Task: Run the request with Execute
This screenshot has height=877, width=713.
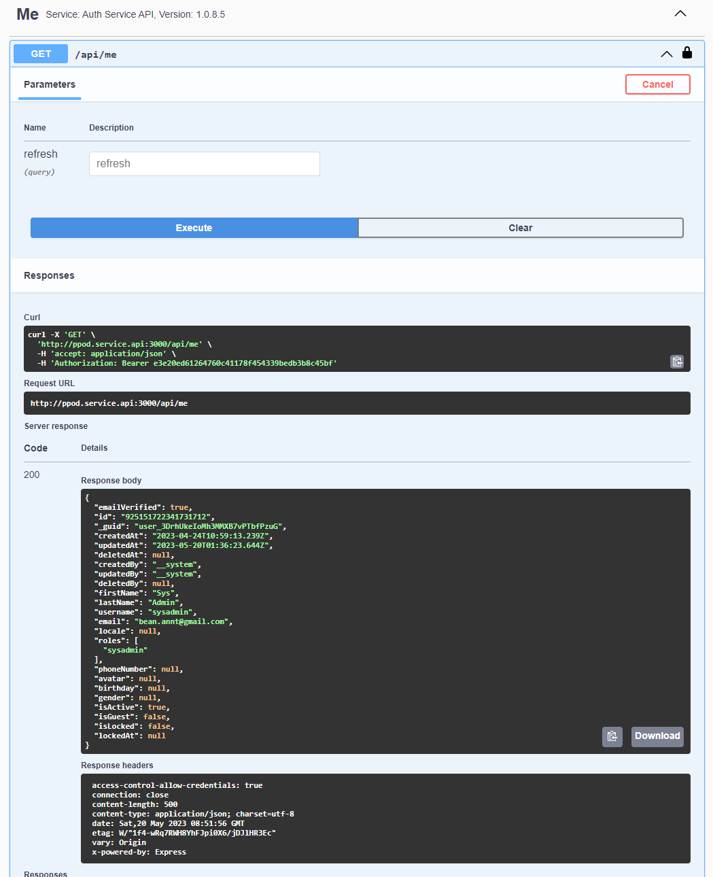Action: 194,228
